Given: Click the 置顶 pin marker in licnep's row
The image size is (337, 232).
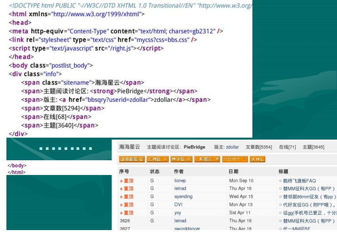Looking at the screenshot, I should coord(126,181).
